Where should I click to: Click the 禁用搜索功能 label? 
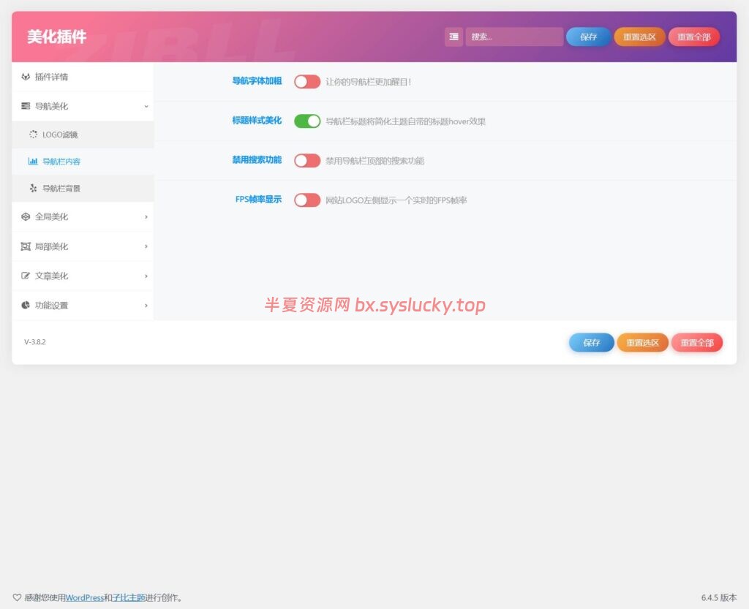point(257,160)
